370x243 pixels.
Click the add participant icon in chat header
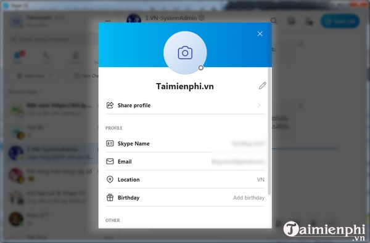[x=309, y=22]
